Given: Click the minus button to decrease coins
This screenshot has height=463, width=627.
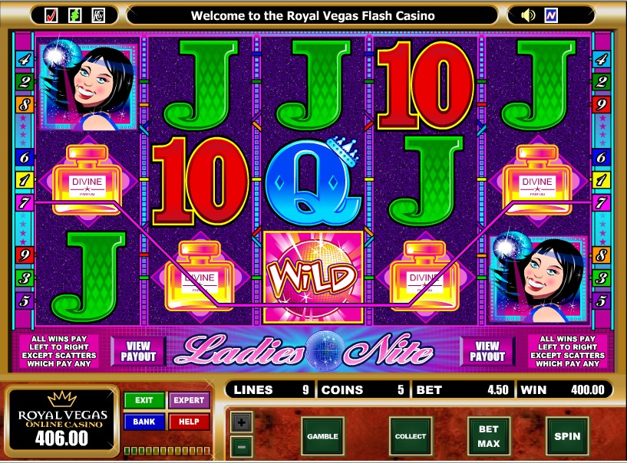Looking at the screenshot, I should 241,447.
